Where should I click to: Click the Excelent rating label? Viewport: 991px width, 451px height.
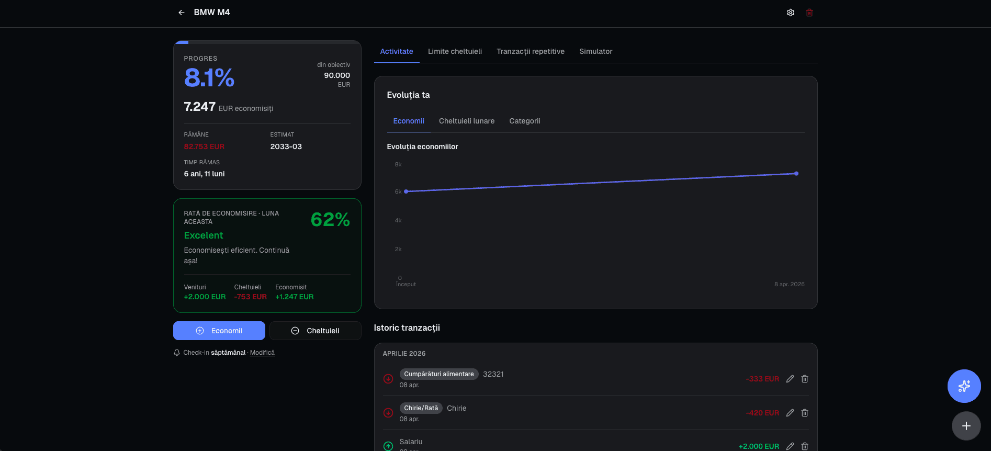(204, 235)
